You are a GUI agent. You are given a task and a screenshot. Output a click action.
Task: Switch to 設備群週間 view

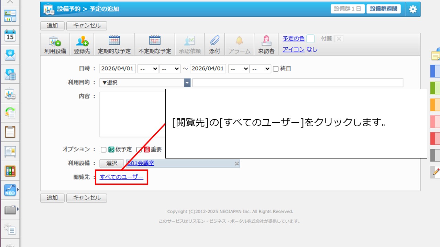[x=383, y=9]
